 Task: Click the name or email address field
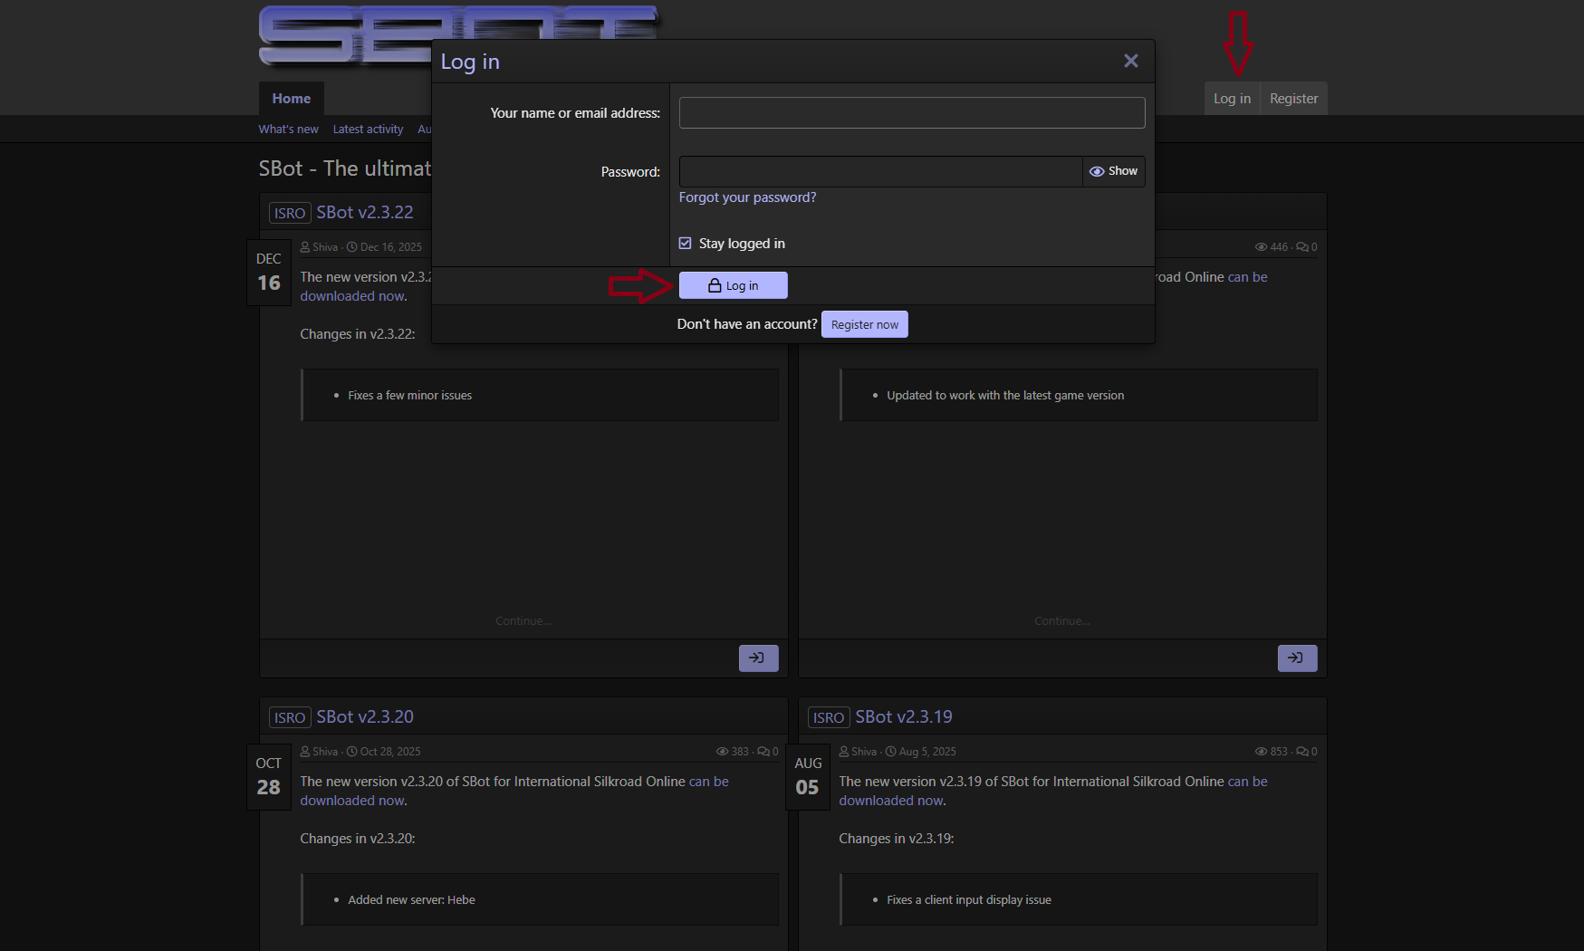tap(911, 113)
